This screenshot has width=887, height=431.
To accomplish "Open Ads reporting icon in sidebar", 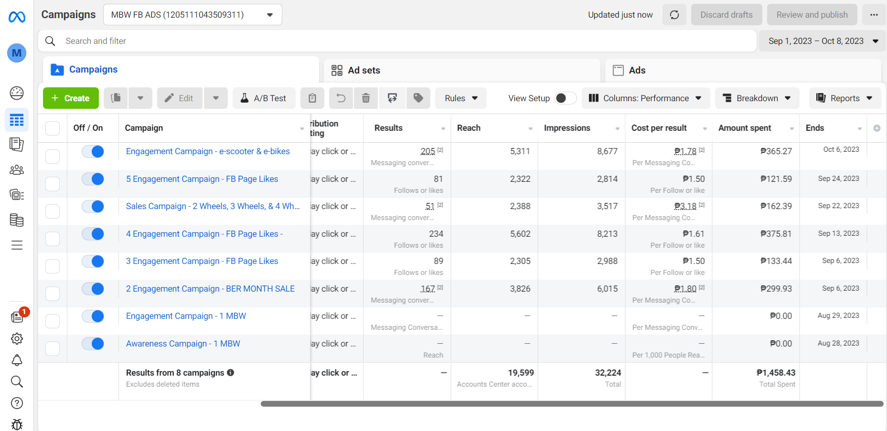I will tap(17, 144).
